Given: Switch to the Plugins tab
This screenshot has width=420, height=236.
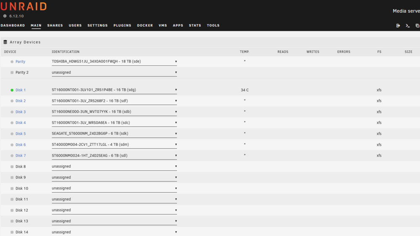Looking at the screenshot, I should 122,26.
